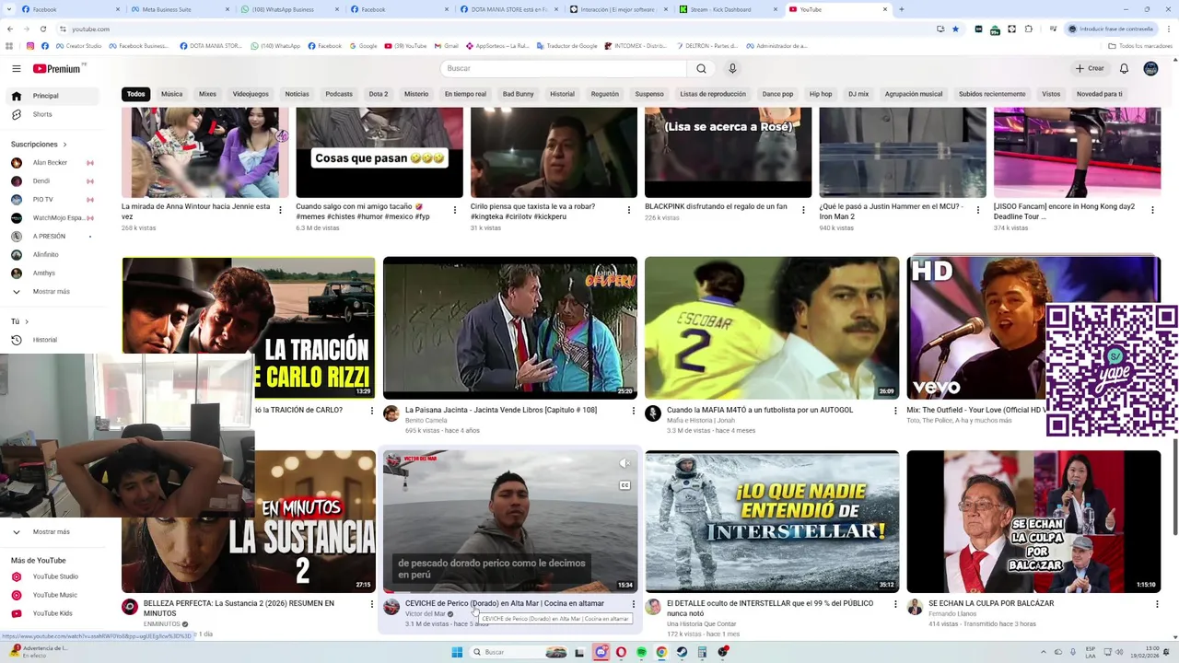
Task: Unmute the CEVICHE preview video
Action: click(625, 463)
